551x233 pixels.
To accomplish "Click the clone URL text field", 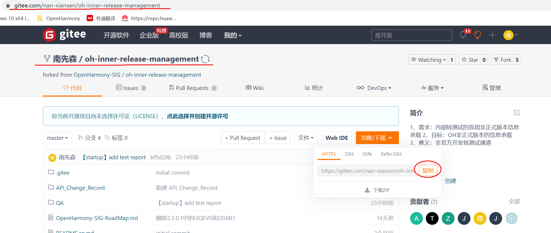I will [x=367, y=171].
